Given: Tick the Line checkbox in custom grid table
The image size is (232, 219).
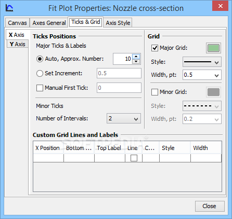Looking at the screenshot, I should point(134,158).
